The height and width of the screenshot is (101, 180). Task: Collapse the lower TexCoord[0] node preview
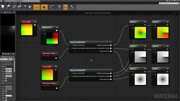pos(56,67)
